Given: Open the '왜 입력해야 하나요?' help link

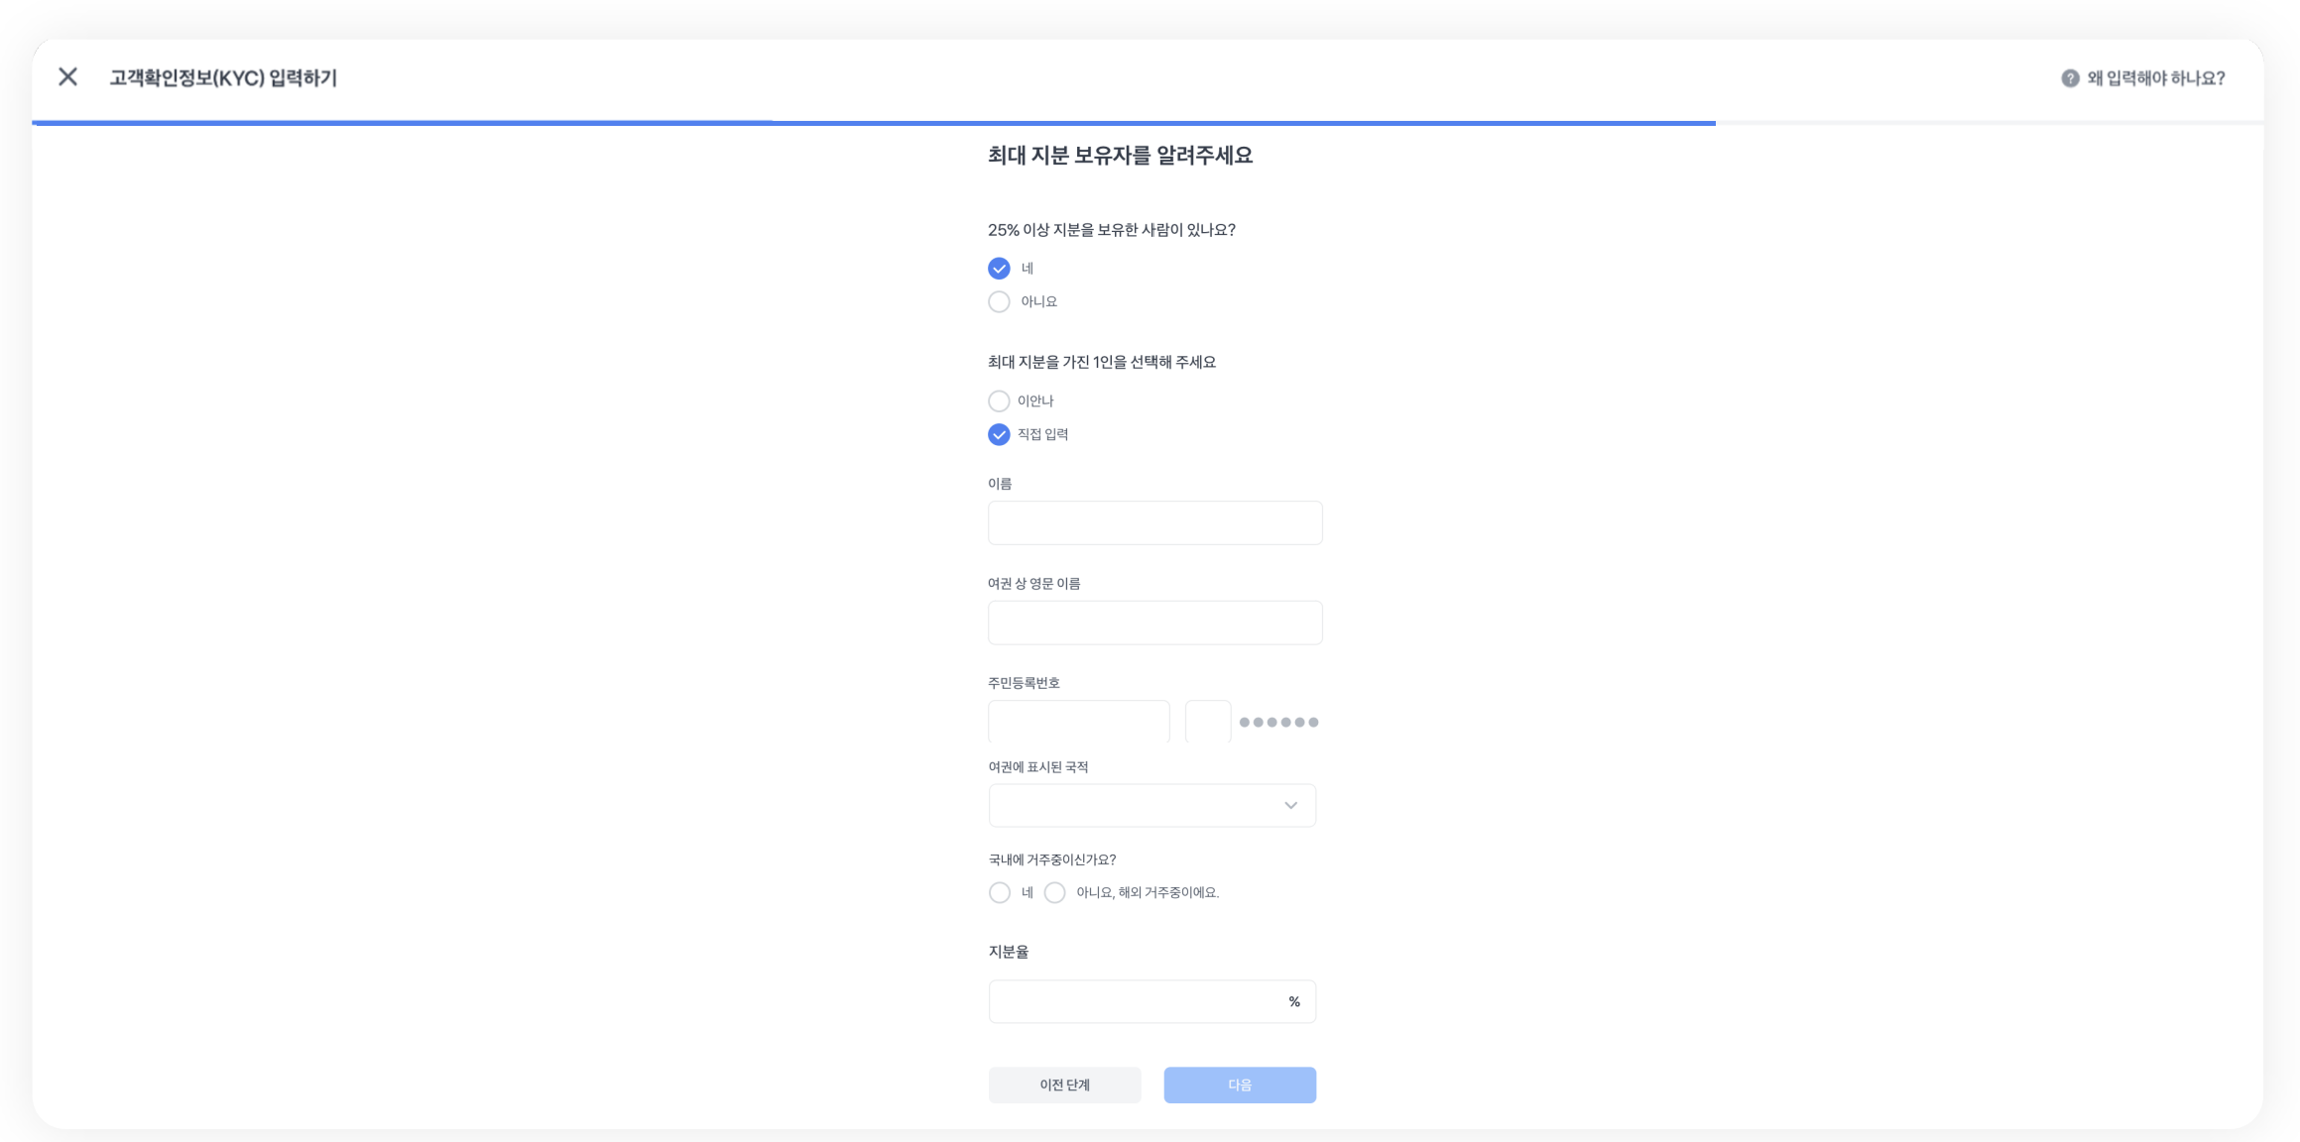Looking at the screenshot, I should pyautogui.click(x=2155, y=78).
